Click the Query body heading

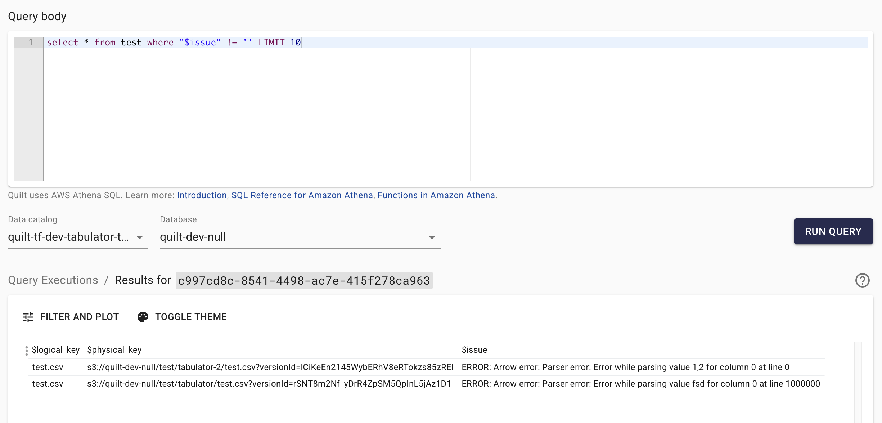(x=37, y=16)
